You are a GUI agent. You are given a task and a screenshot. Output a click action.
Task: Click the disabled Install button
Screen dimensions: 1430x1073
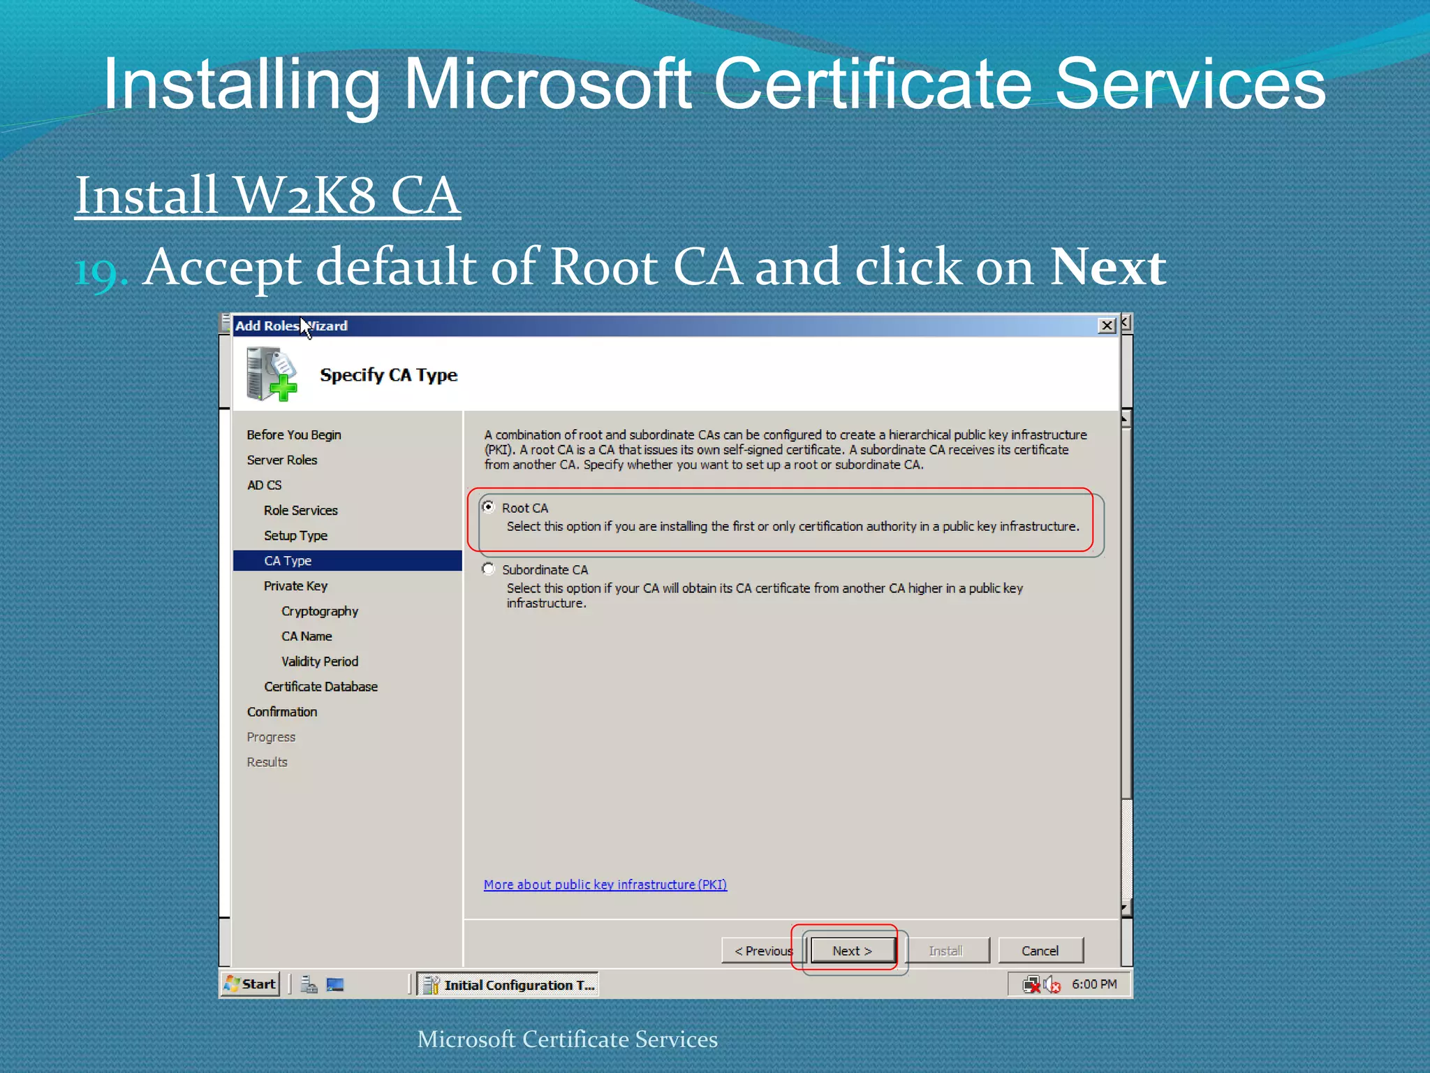coord(946,951)
